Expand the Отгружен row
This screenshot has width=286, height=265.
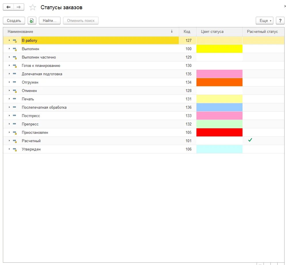[x=9, y=82]
